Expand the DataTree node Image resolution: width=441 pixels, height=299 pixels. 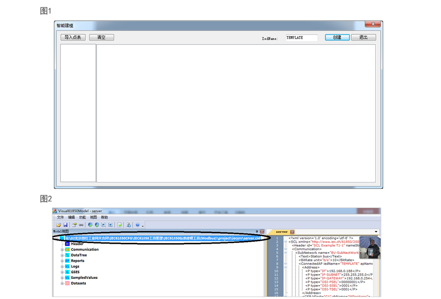click(x=62, y=255)
